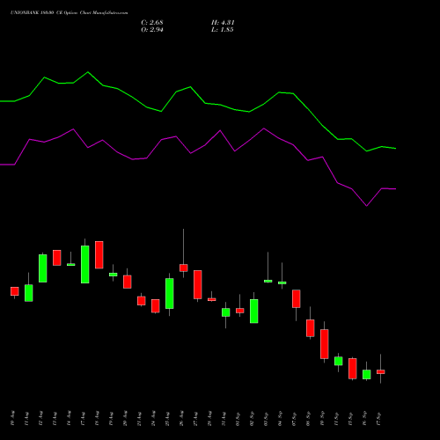Image resolution: width=440 pixels, height=440 pixels.
Task: Select the open value O: 2.94
Action: [152, 30]
